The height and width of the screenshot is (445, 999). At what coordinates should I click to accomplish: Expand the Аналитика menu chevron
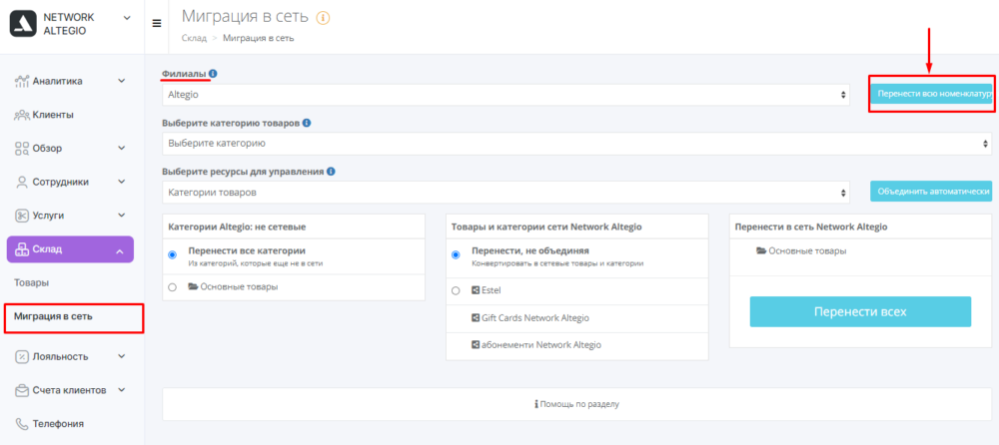pos(122,82)
